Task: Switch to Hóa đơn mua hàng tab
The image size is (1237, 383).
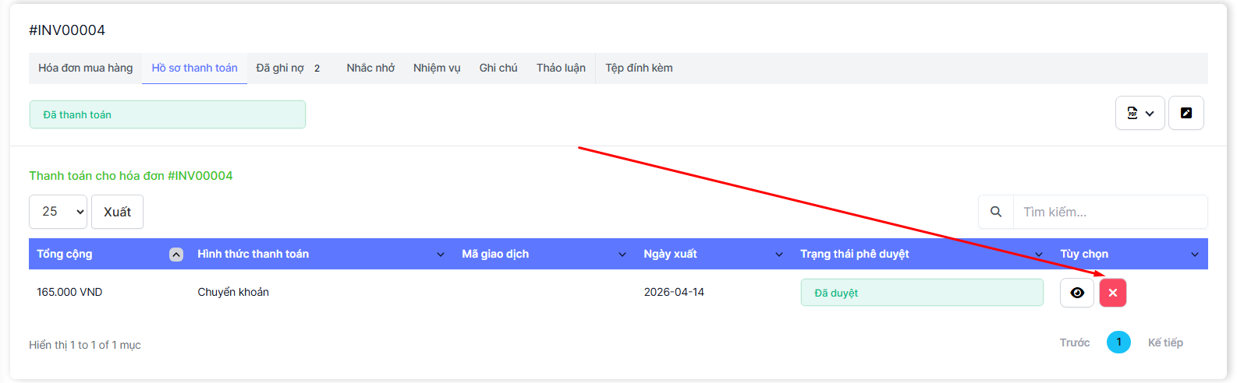Action: tap(86, 69)
